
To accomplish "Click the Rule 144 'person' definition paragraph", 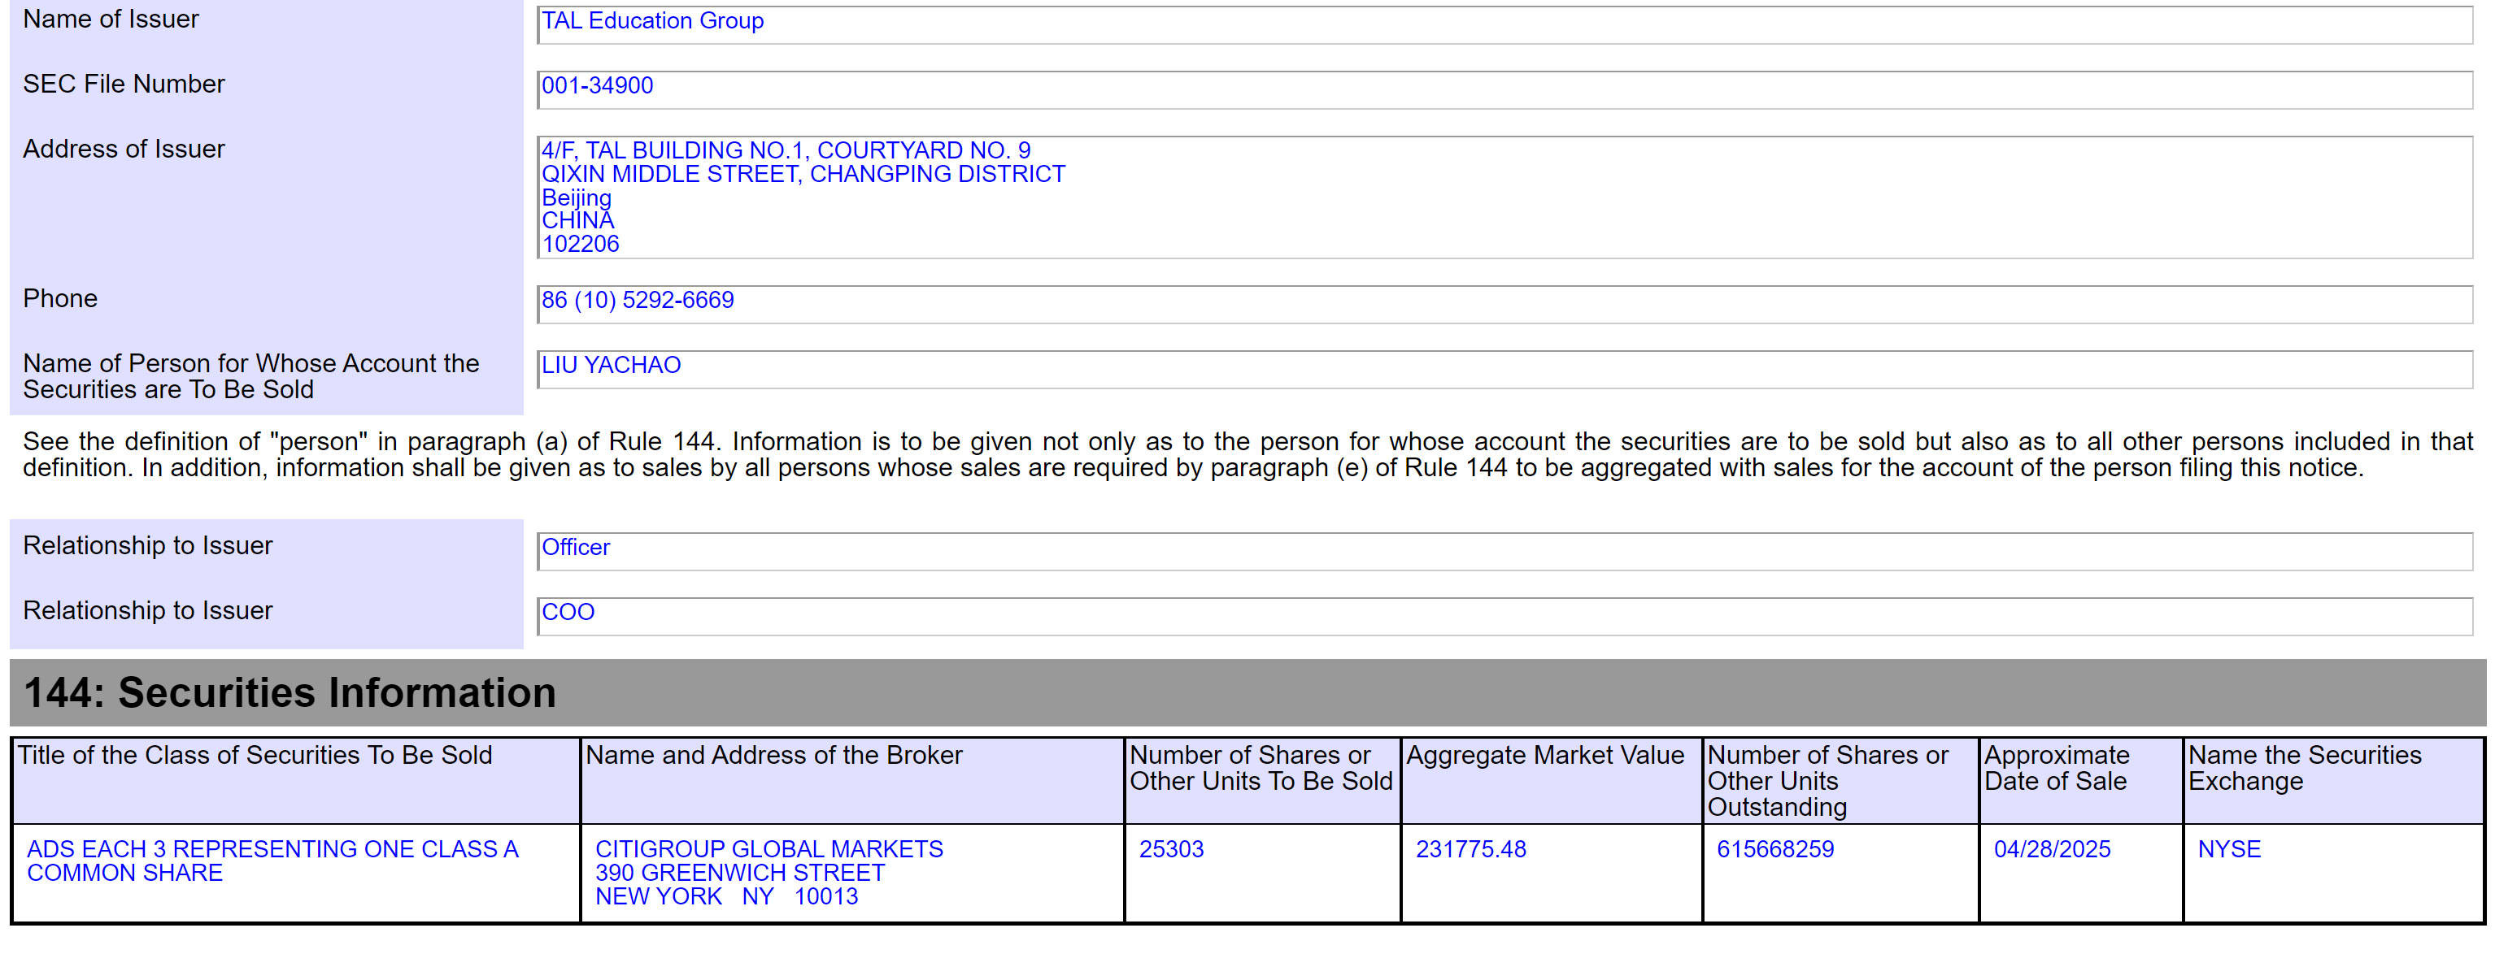I will pos(1247,455).
